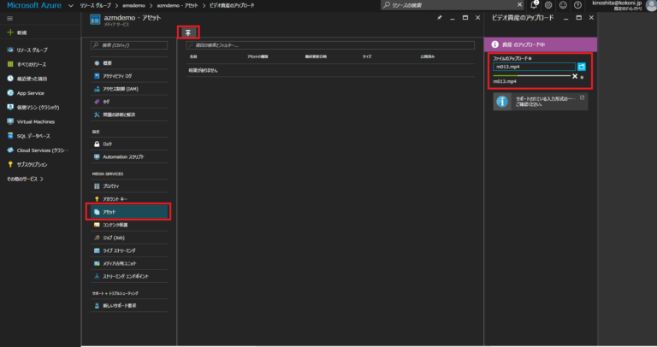Click リソース グループ breadcrumb link
This screenshot has width=657, height=347.
click(x=96, y=5)
